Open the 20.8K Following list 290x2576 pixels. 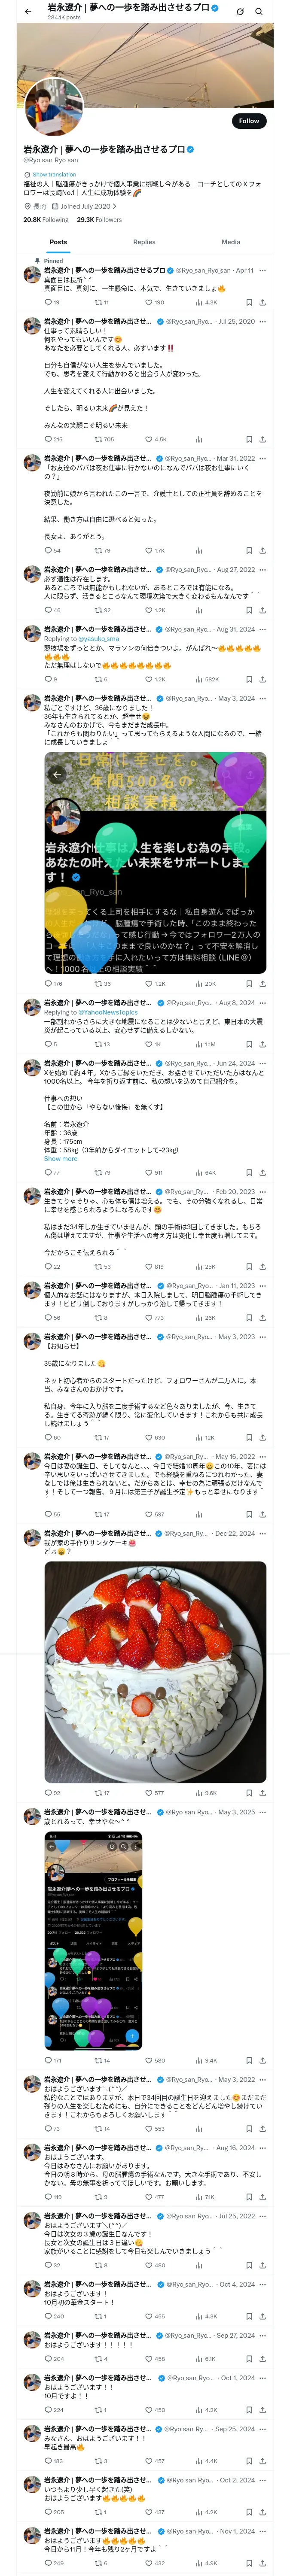click(x=46, y=220)
